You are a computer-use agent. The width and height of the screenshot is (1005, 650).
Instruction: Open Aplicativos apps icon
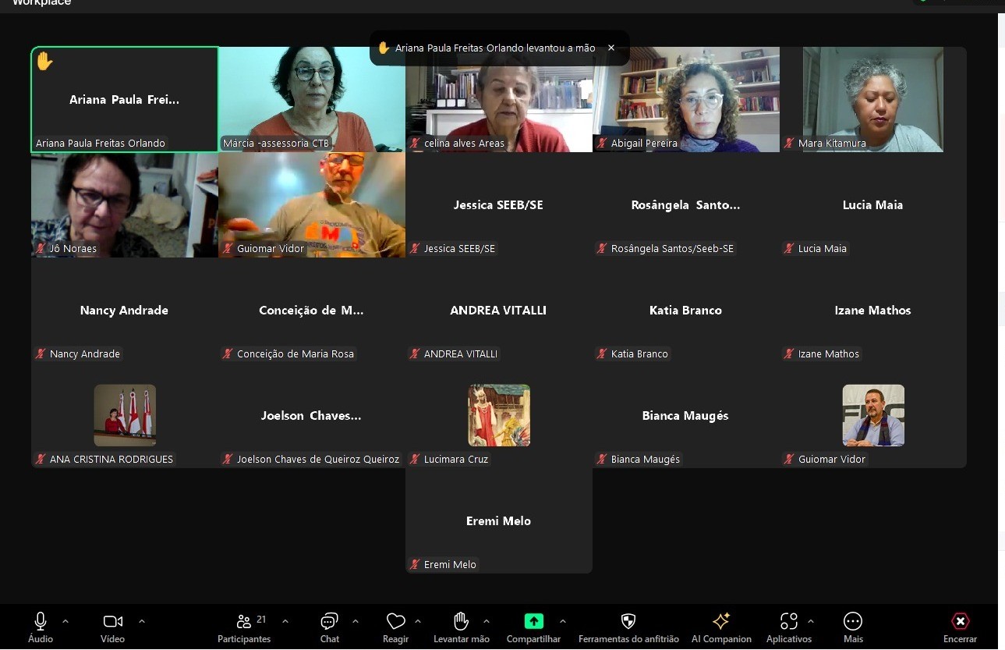[x=788, y=622]
